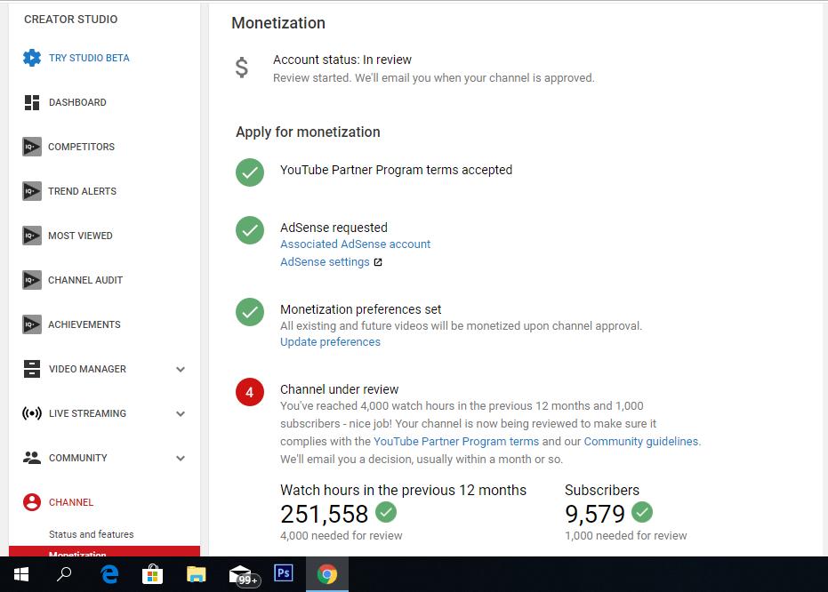Click the Live Streaming broadcast icon
The width and height of the screenshot is (828, 592).
click(32, 413)
